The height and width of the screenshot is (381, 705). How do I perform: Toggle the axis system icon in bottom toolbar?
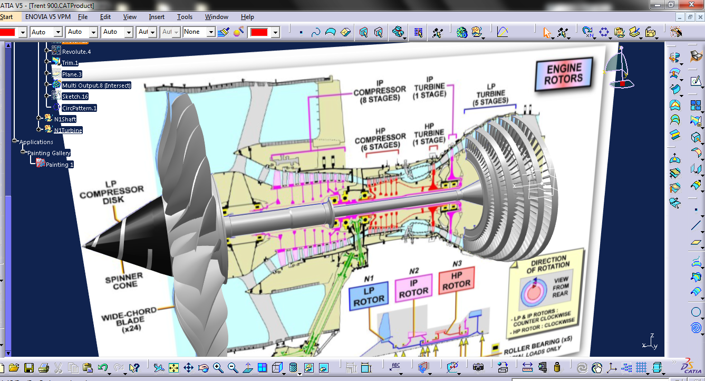(x=612, y=367)
